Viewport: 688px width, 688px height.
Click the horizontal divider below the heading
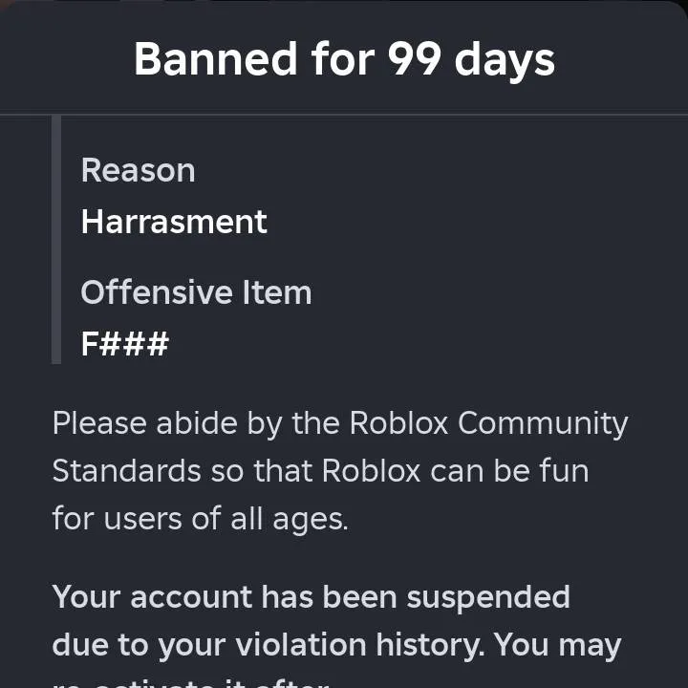pyautogui.click(x=344, y=115)
